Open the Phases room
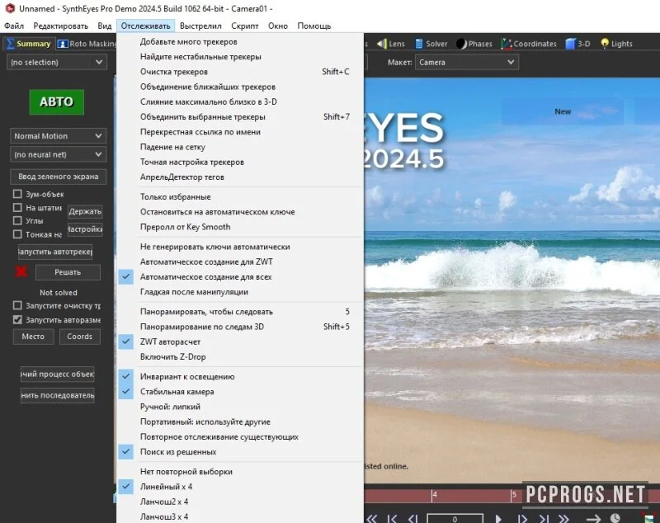Image resolution: width=660 pixels, height=523 pixels. tap(474, 44)
